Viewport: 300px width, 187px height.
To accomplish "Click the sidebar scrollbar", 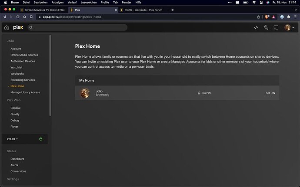I will [x=50, y=75].
